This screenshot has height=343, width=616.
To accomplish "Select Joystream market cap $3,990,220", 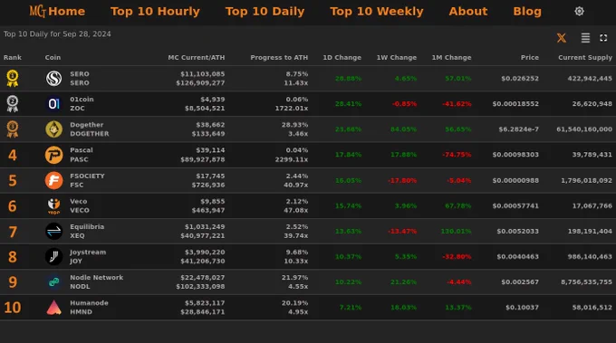I will (205, 252).
